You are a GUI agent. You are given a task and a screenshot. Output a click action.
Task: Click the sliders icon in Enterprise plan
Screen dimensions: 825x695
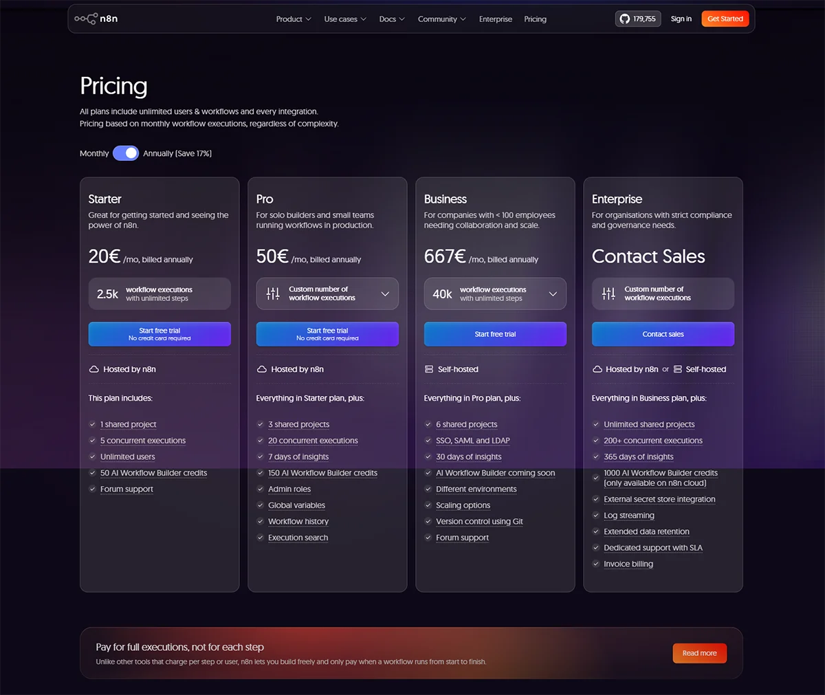tap(608, 294)
